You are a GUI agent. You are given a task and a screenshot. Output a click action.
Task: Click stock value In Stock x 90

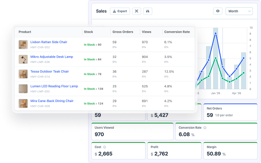click(x=93, y=45)
